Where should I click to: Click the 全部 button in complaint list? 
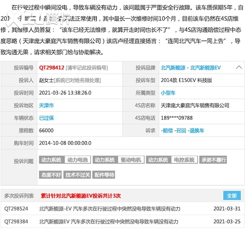[232, 195]
